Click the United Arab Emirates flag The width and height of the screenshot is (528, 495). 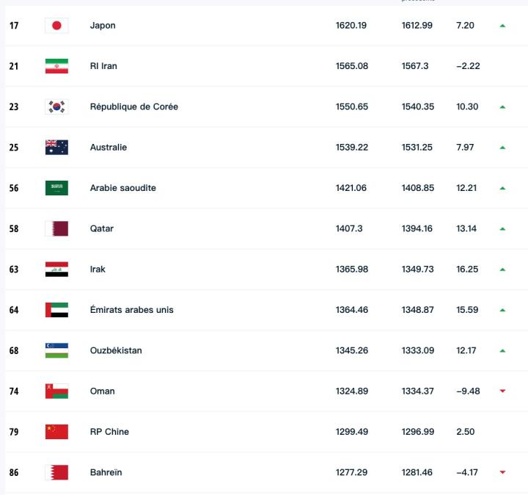tap(56, 310)
